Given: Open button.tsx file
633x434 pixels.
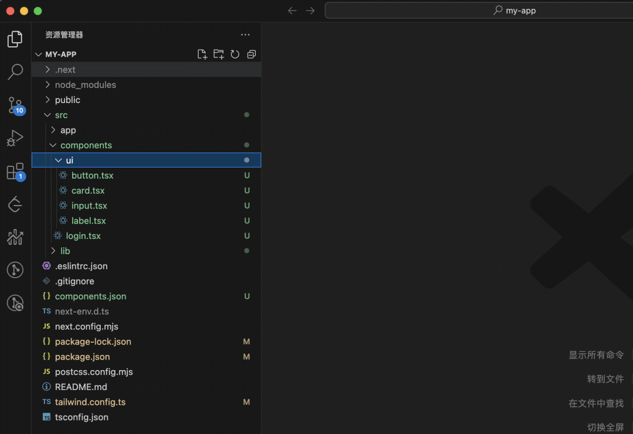Looking at the screenshot, I should pyautogui.click(x=146, y=176).
